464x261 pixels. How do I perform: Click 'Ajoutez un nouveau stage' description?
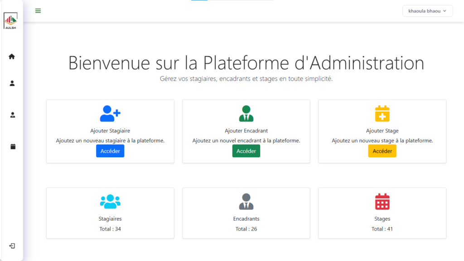tap(382, 140)
